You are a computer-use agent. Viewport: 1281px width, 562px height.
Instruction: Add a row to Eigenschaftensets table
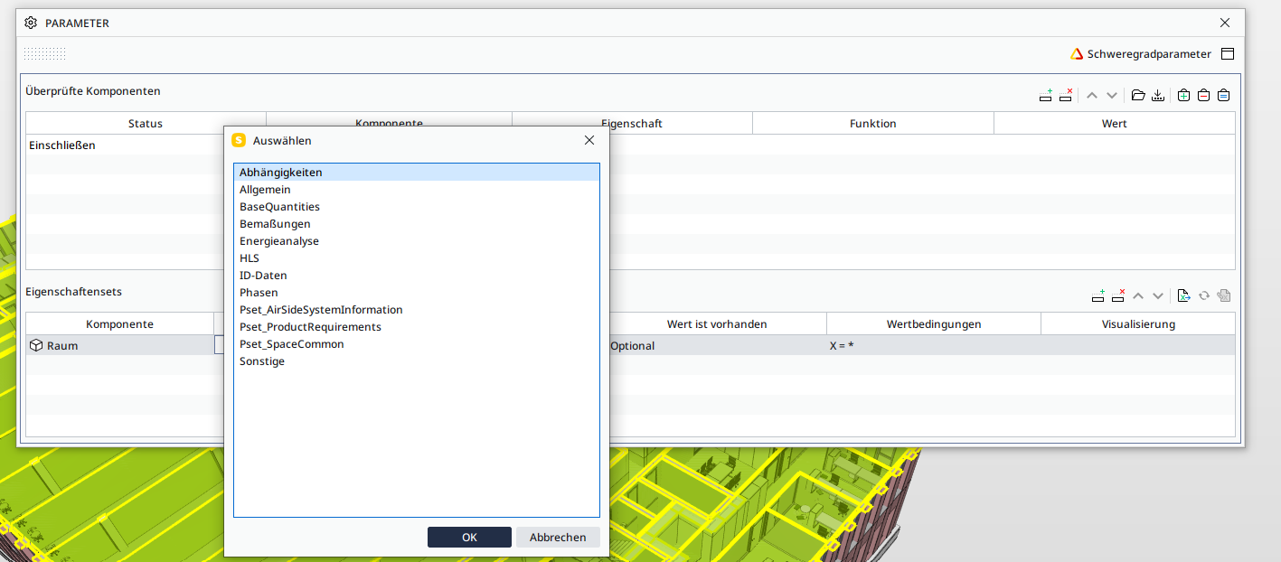1099,295
